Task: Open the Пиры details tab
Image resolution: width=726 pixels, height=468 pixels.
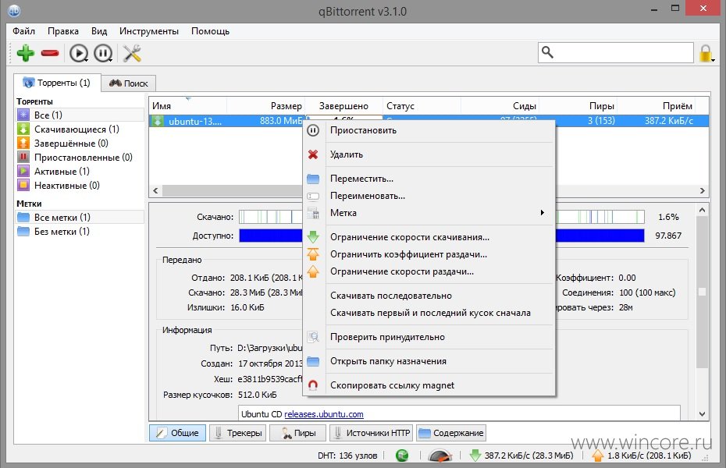Action: tap(298, 433)
